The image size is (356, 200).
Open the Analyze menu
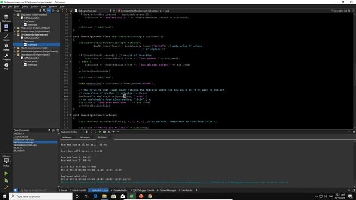coord(34,7)
